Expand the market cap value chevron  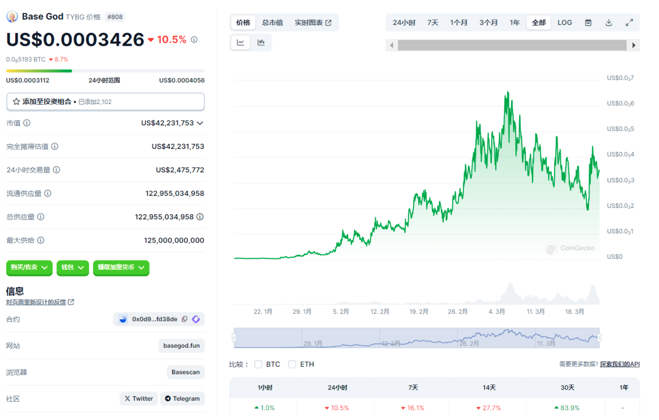tap(200, 123)
